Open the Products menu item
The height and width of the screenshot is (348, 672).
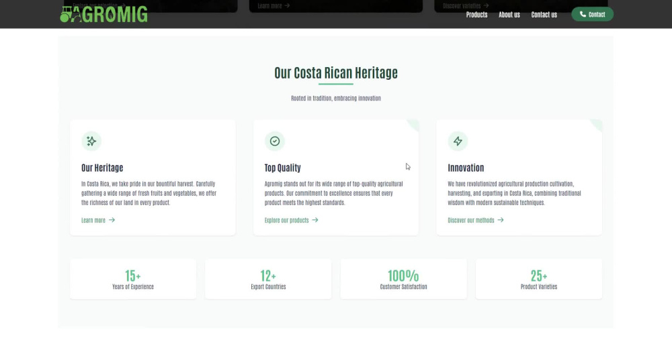(476, 15)
